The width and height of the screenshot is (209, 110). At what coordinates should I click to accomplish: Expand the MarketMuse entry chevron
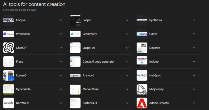coord(127,89)
